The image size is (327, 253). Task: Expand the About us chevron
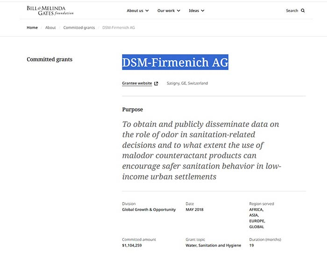coord(147,11)
